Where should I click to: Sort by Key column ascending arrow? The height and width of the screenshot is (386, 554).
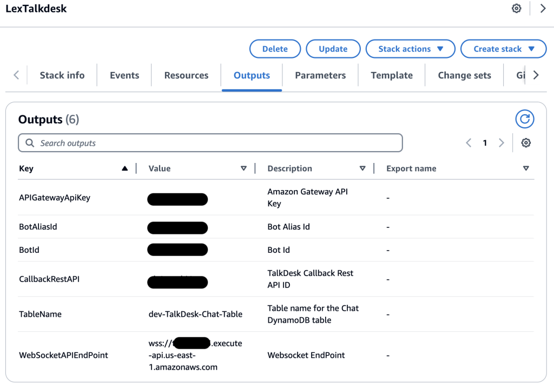[x=125, y=168]
